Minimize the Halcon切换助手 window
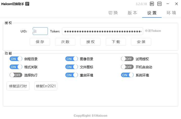This screenshot has height=119, width=181. pyautogui.click(x=168, y=4)
